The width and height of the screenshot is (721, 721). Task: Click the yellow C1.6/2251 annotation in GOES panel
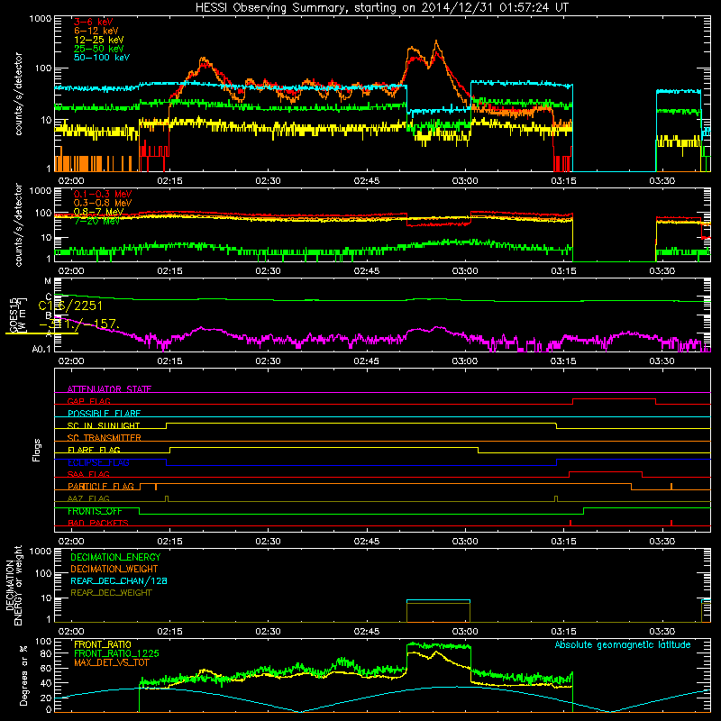(x=70, y=306)
